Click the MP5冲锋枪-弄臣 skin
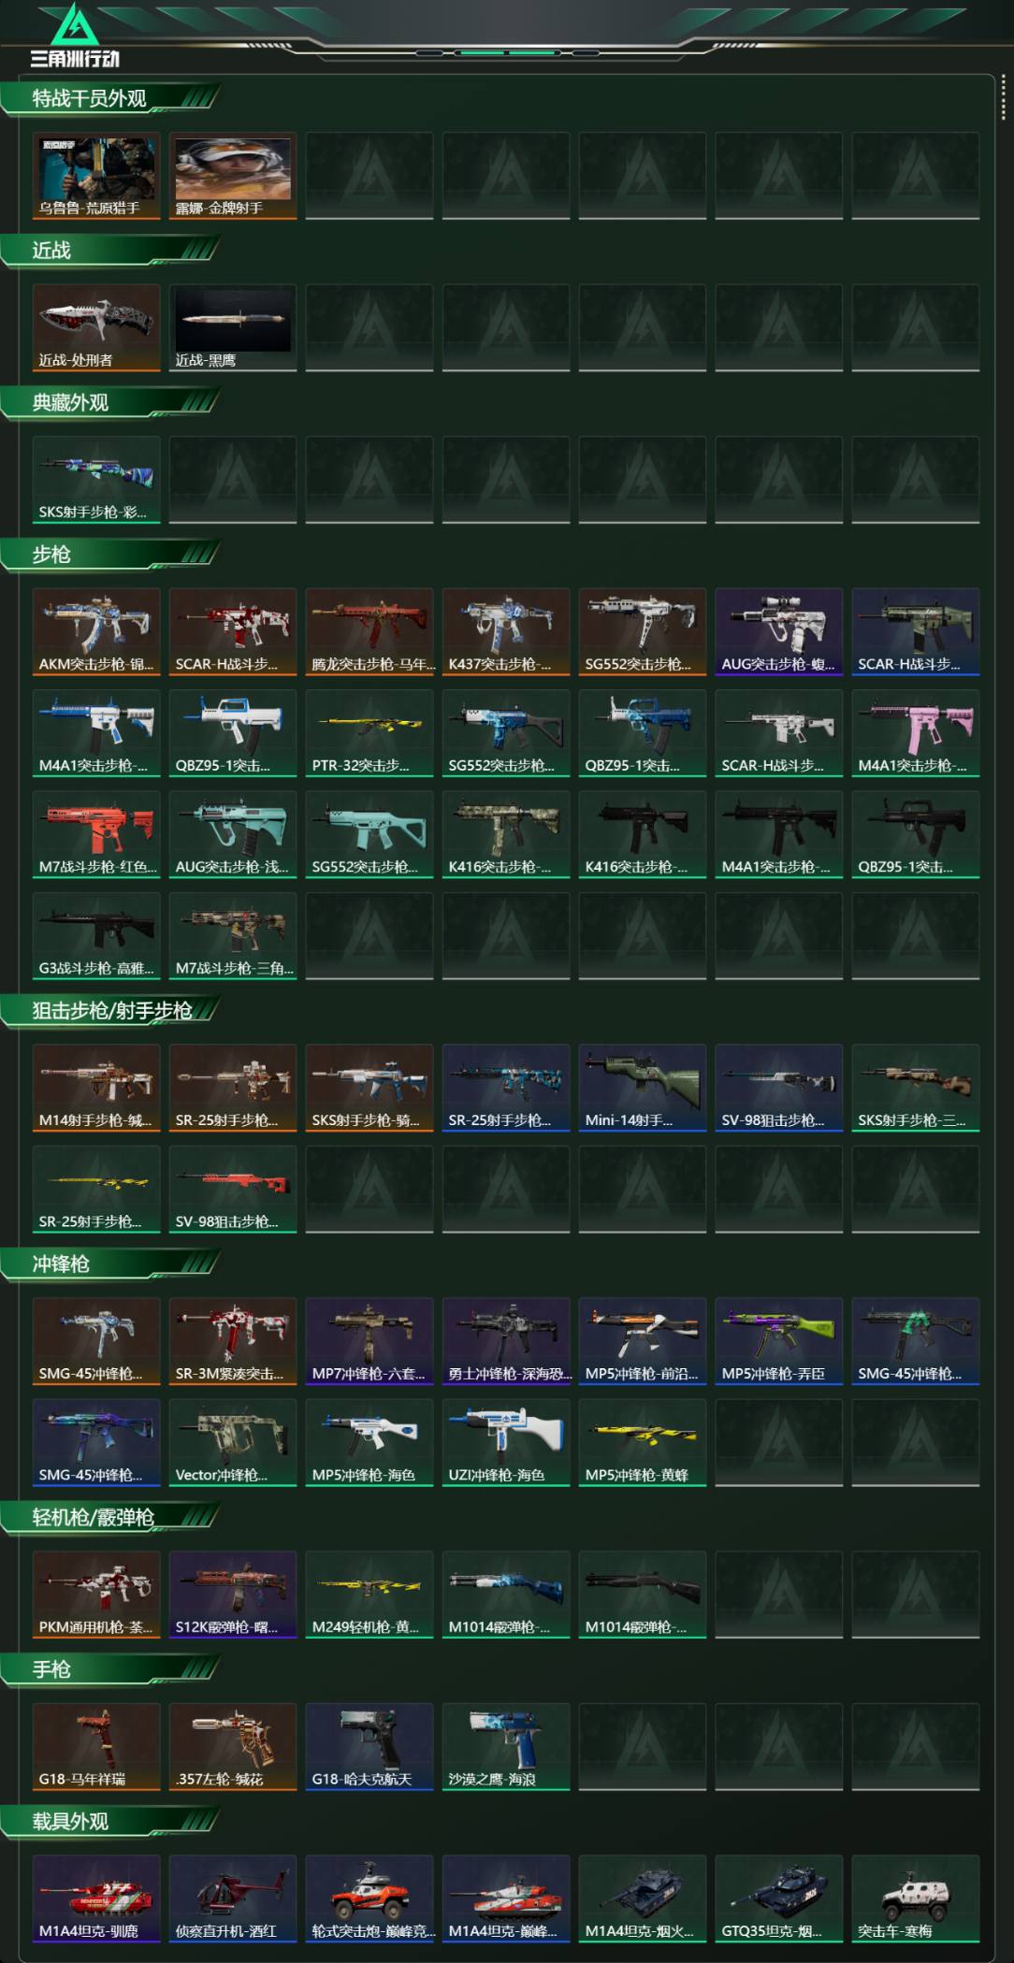 click(779, 1341)
